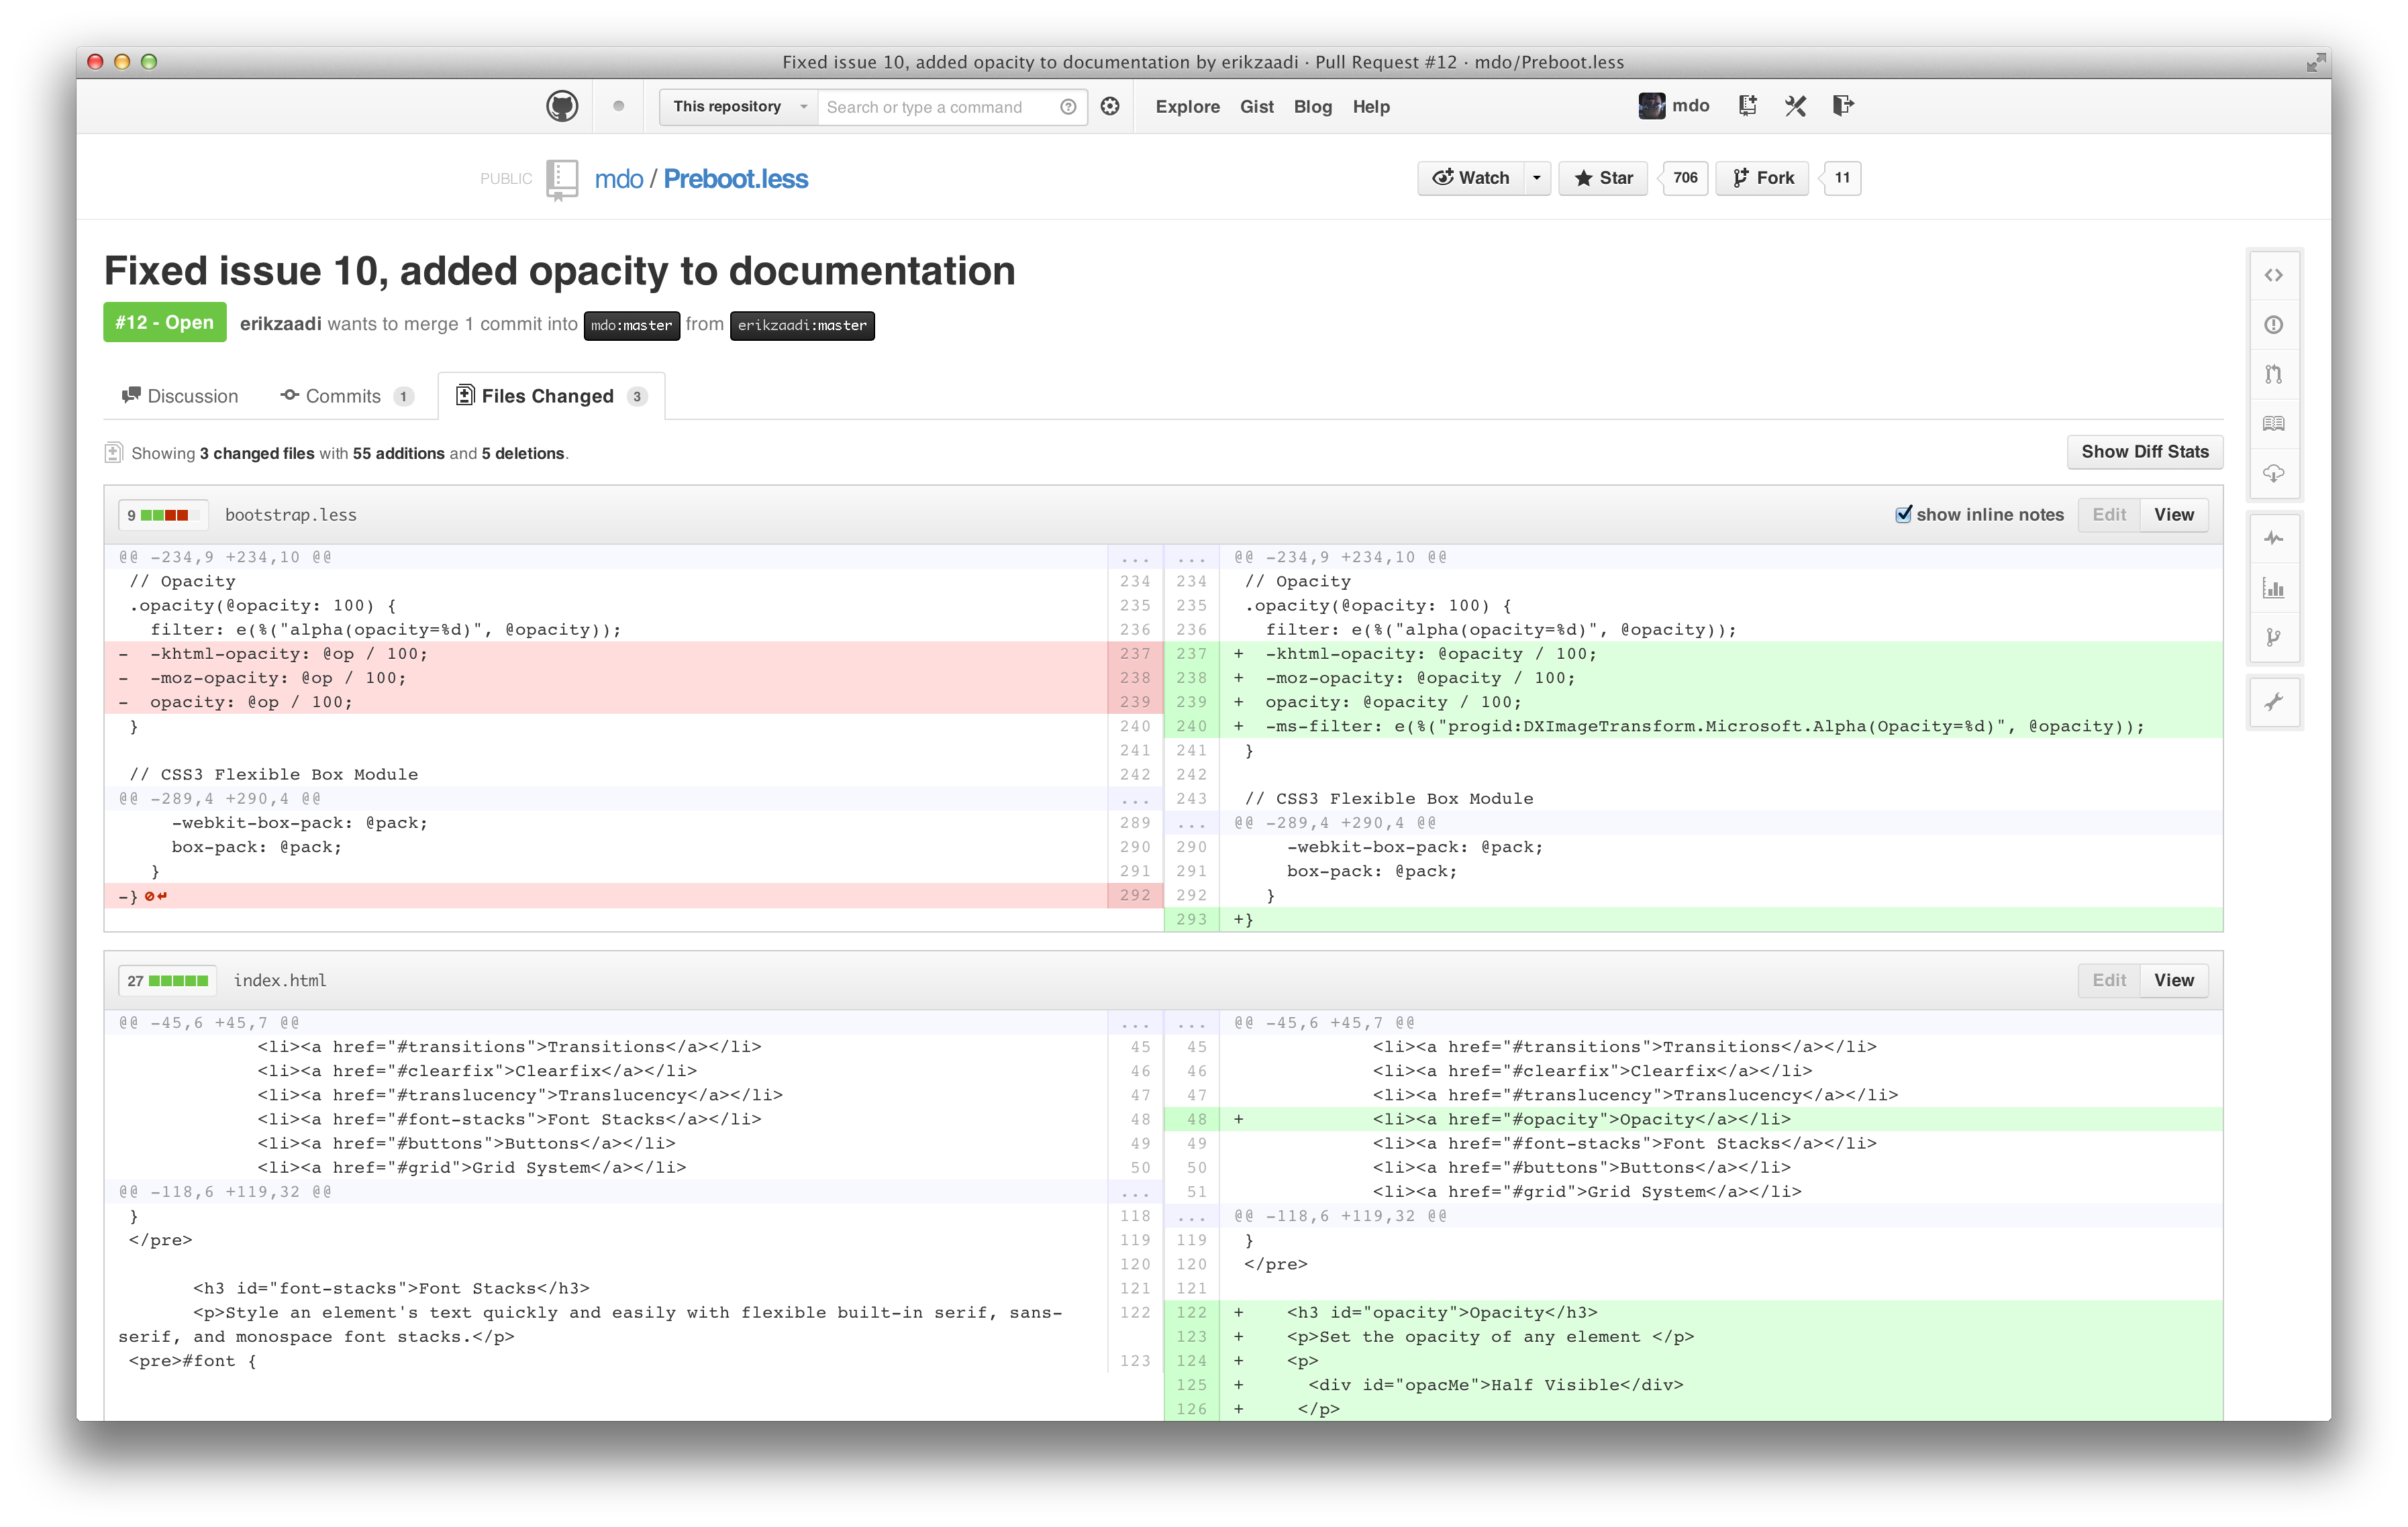Open the command bar help icon
Image resolution: width=2408 pixels, height=1527 pixels.
click(1068, 107)
